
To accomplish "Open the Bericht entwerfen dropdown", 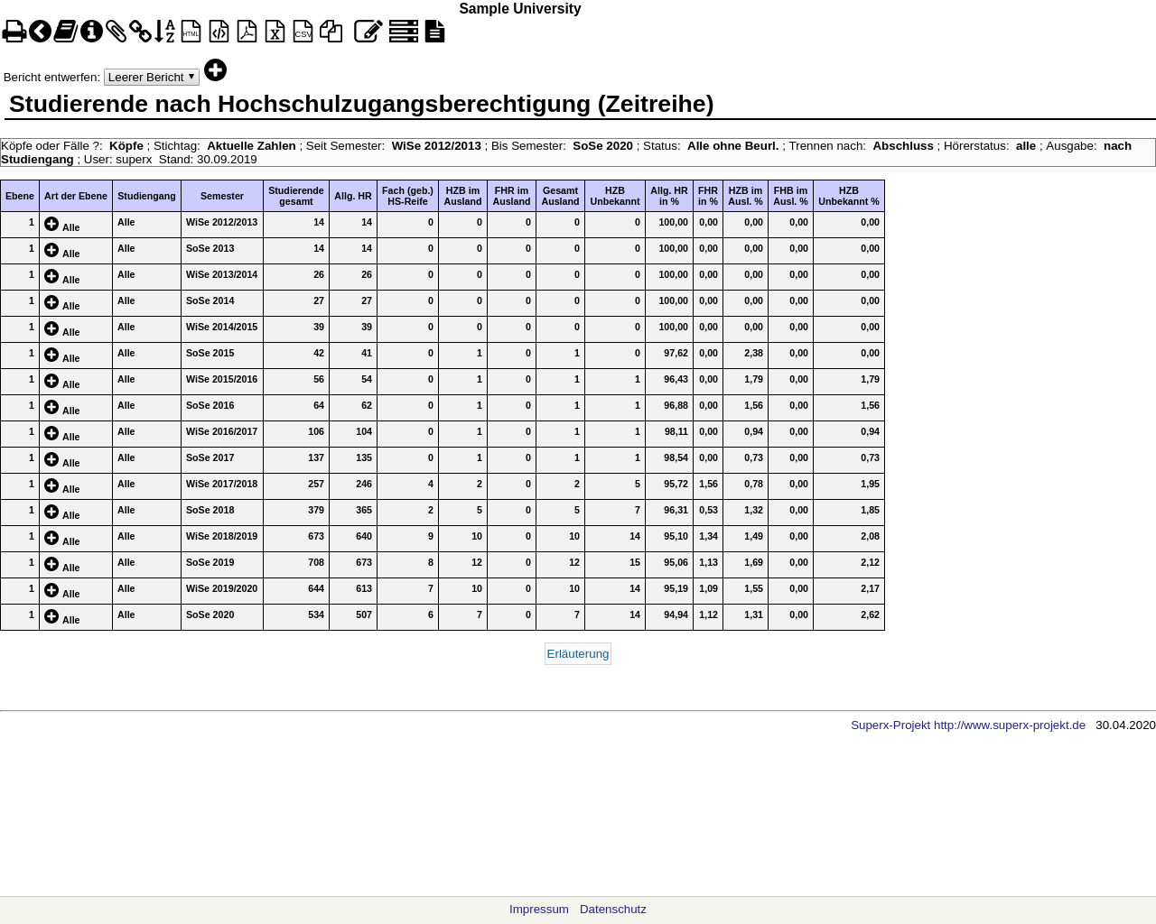I will [151, 77].
